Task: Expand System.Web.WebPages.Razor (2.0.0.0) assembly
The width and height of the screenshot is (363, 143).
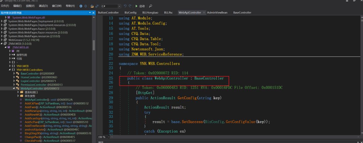Action: click(x=2, y=29)
